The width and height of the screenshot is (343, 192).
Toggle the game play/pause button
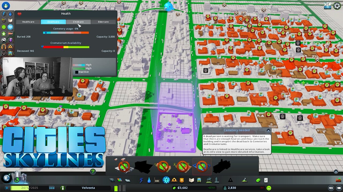coord(7,188)
